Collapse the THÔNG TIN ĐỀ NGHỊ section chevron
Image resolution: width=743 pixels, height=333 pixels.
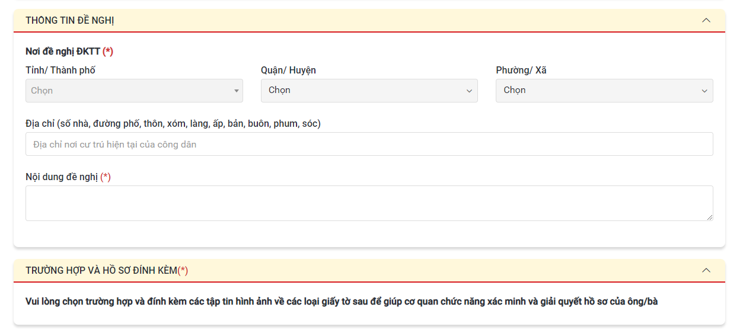(706, 20)
